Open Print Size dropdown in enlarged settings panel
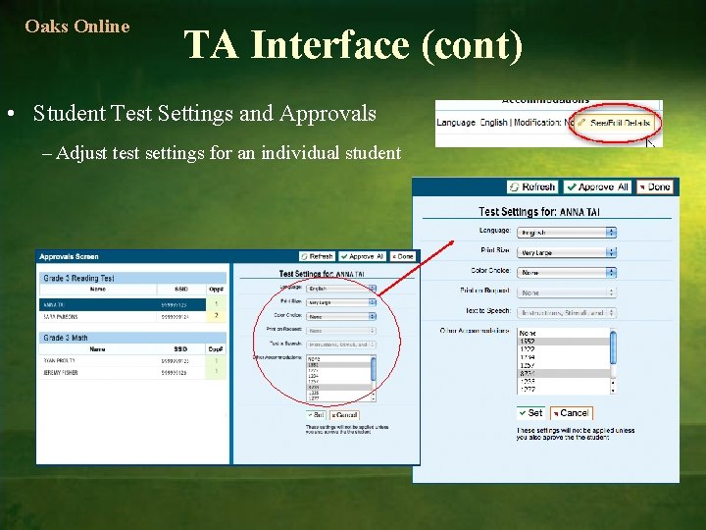The height and width of the screenshot is (530, 706). [567, 252]
